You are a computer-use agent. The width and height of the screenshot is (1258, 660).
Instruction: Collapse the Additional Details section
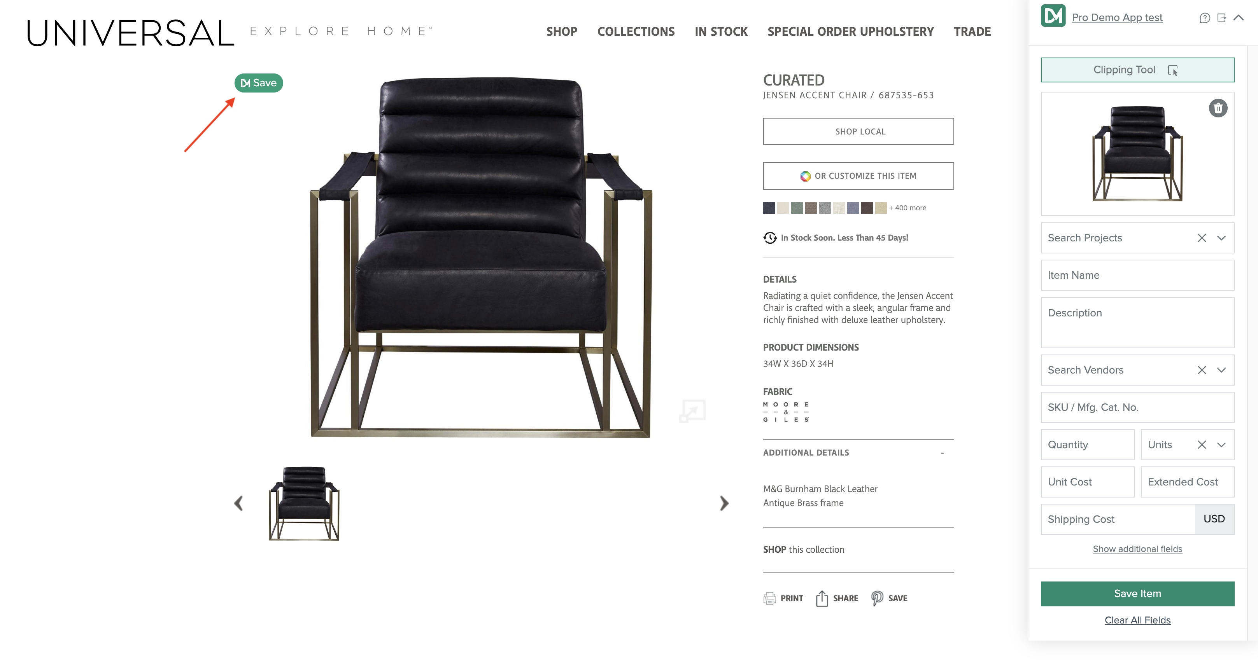pyautogui.click(x=943, y=453)
